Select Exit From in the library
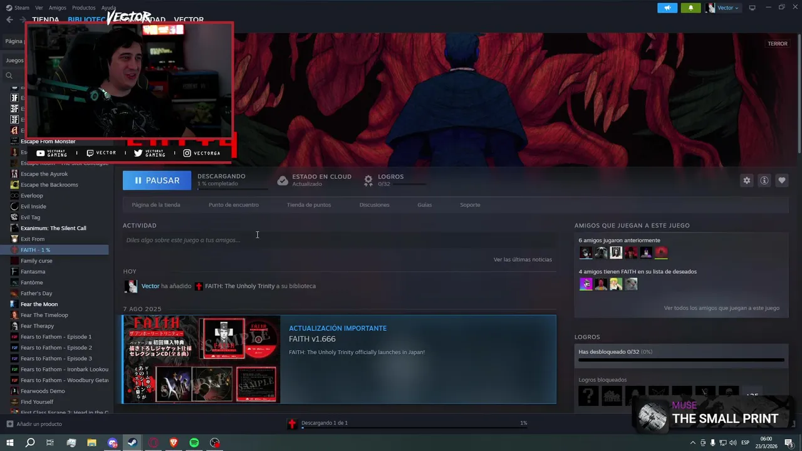The width and height of the screenshot is (802, 451). coord(33,239)
